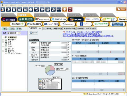Collapse the 電子マネー tree node
The image size is (127, 96).
3,51
